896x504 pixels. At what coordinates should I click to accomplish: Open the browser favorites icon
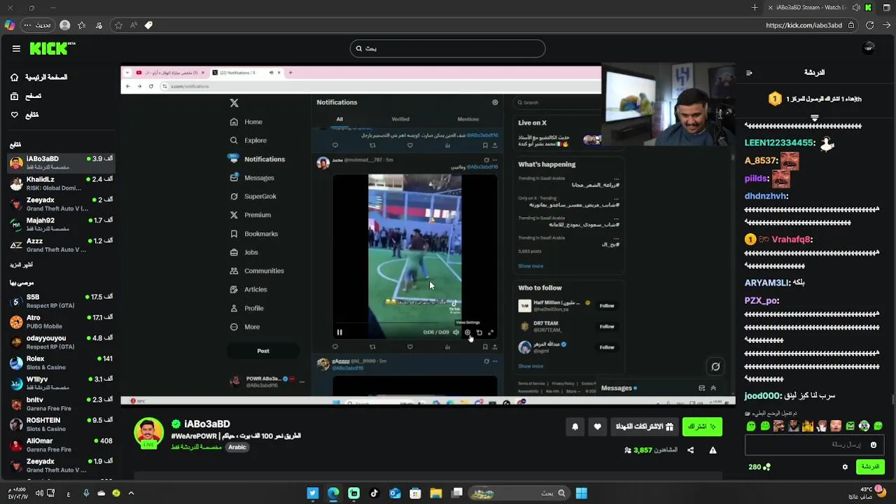(82, 25)
